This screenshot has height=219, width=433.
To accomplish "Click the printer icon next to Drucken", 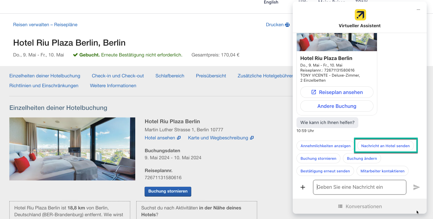I will pos(287,25).
